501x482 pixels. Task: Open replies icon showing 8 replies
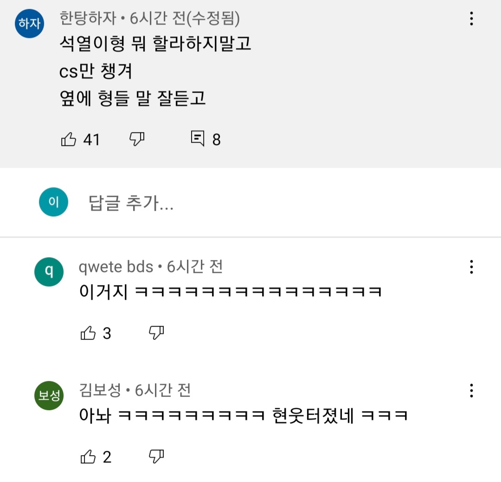(198, 139)
